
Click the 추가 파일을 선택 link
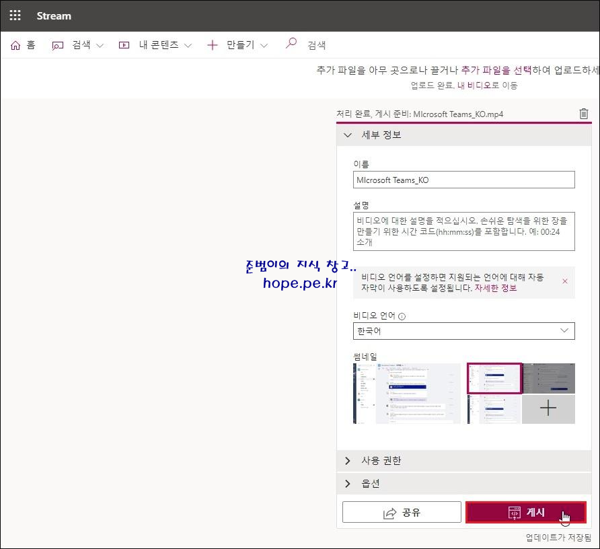pos(496,70)
